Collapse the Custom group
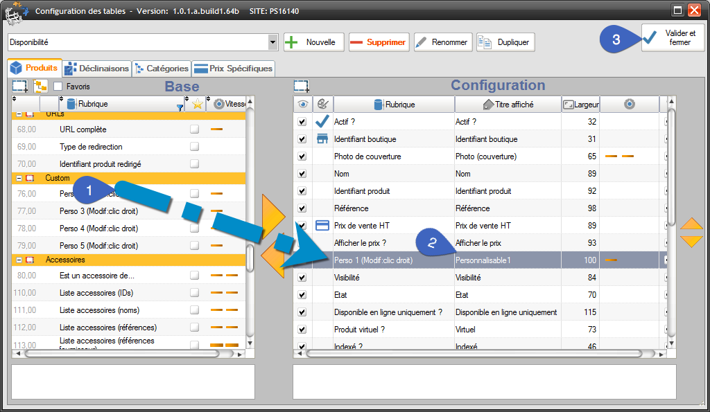The image size is (710, 412). [19, 178]
